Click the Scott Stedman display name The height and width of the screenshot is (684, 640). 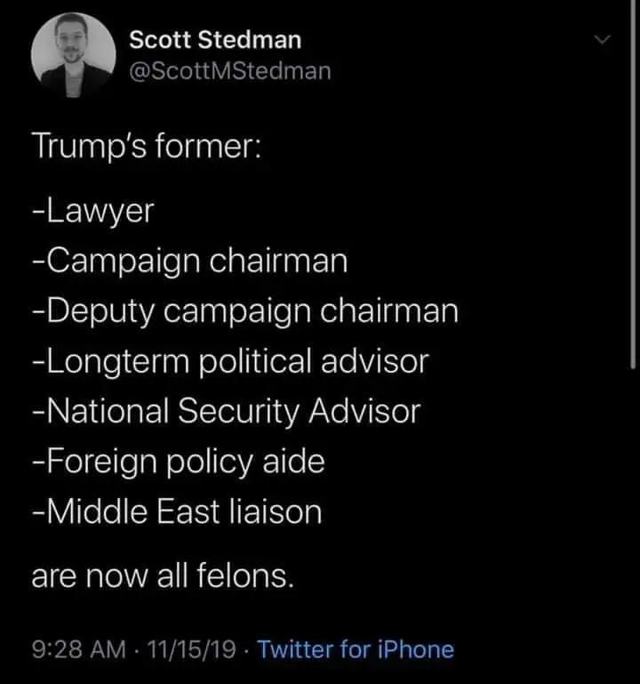tap(215, 40)
